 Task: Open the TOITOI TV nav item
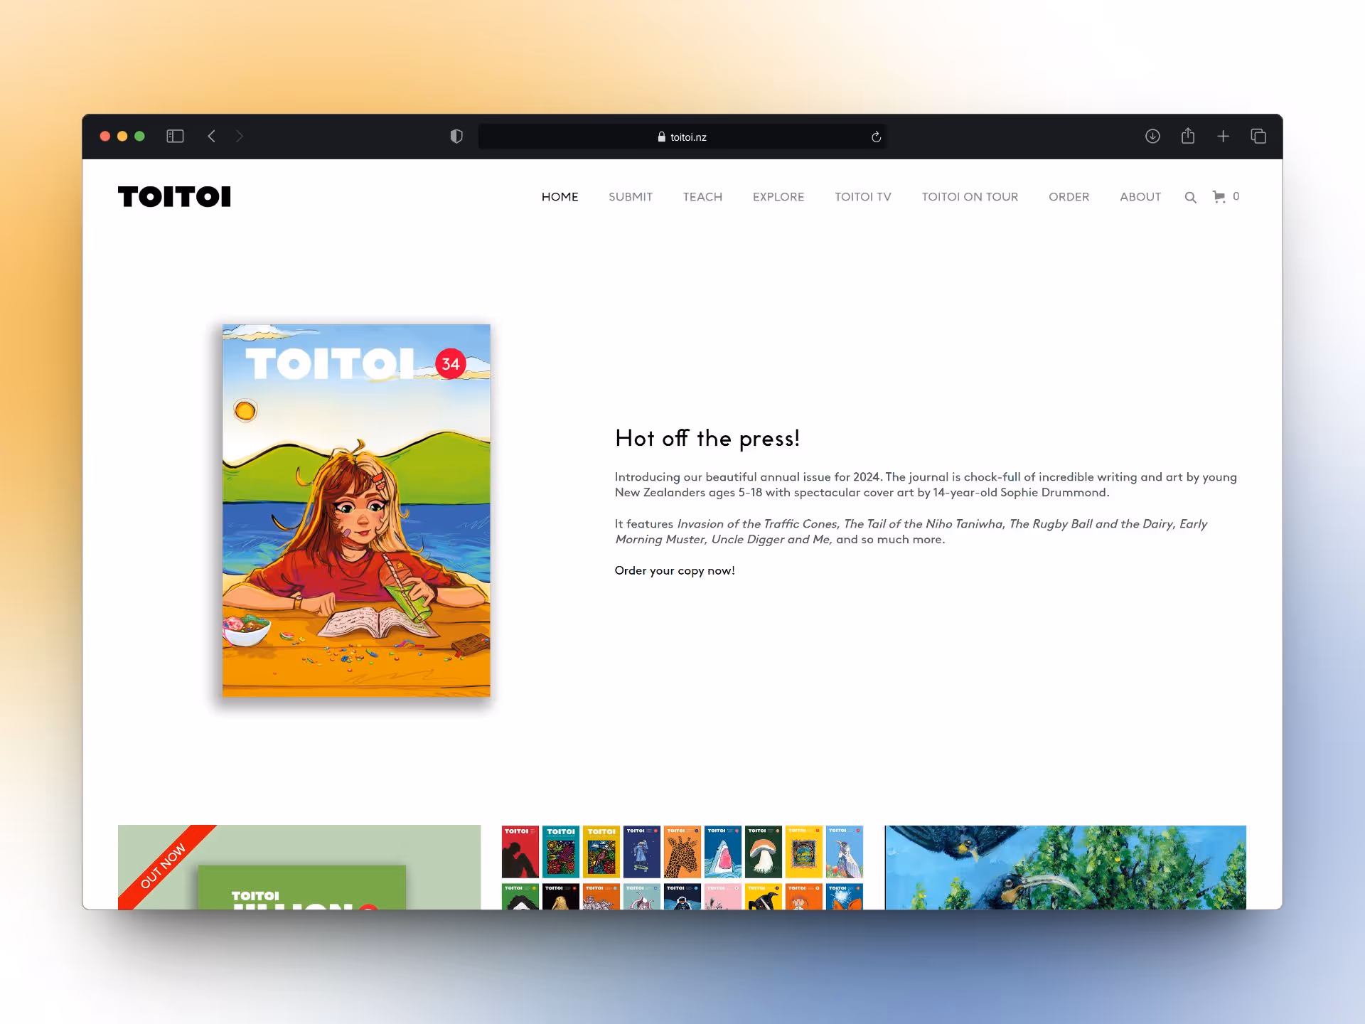click(863, 197)
